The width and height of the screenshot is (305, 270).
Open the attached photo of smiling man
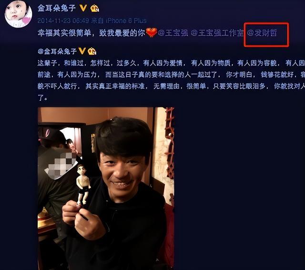[106, 188]
